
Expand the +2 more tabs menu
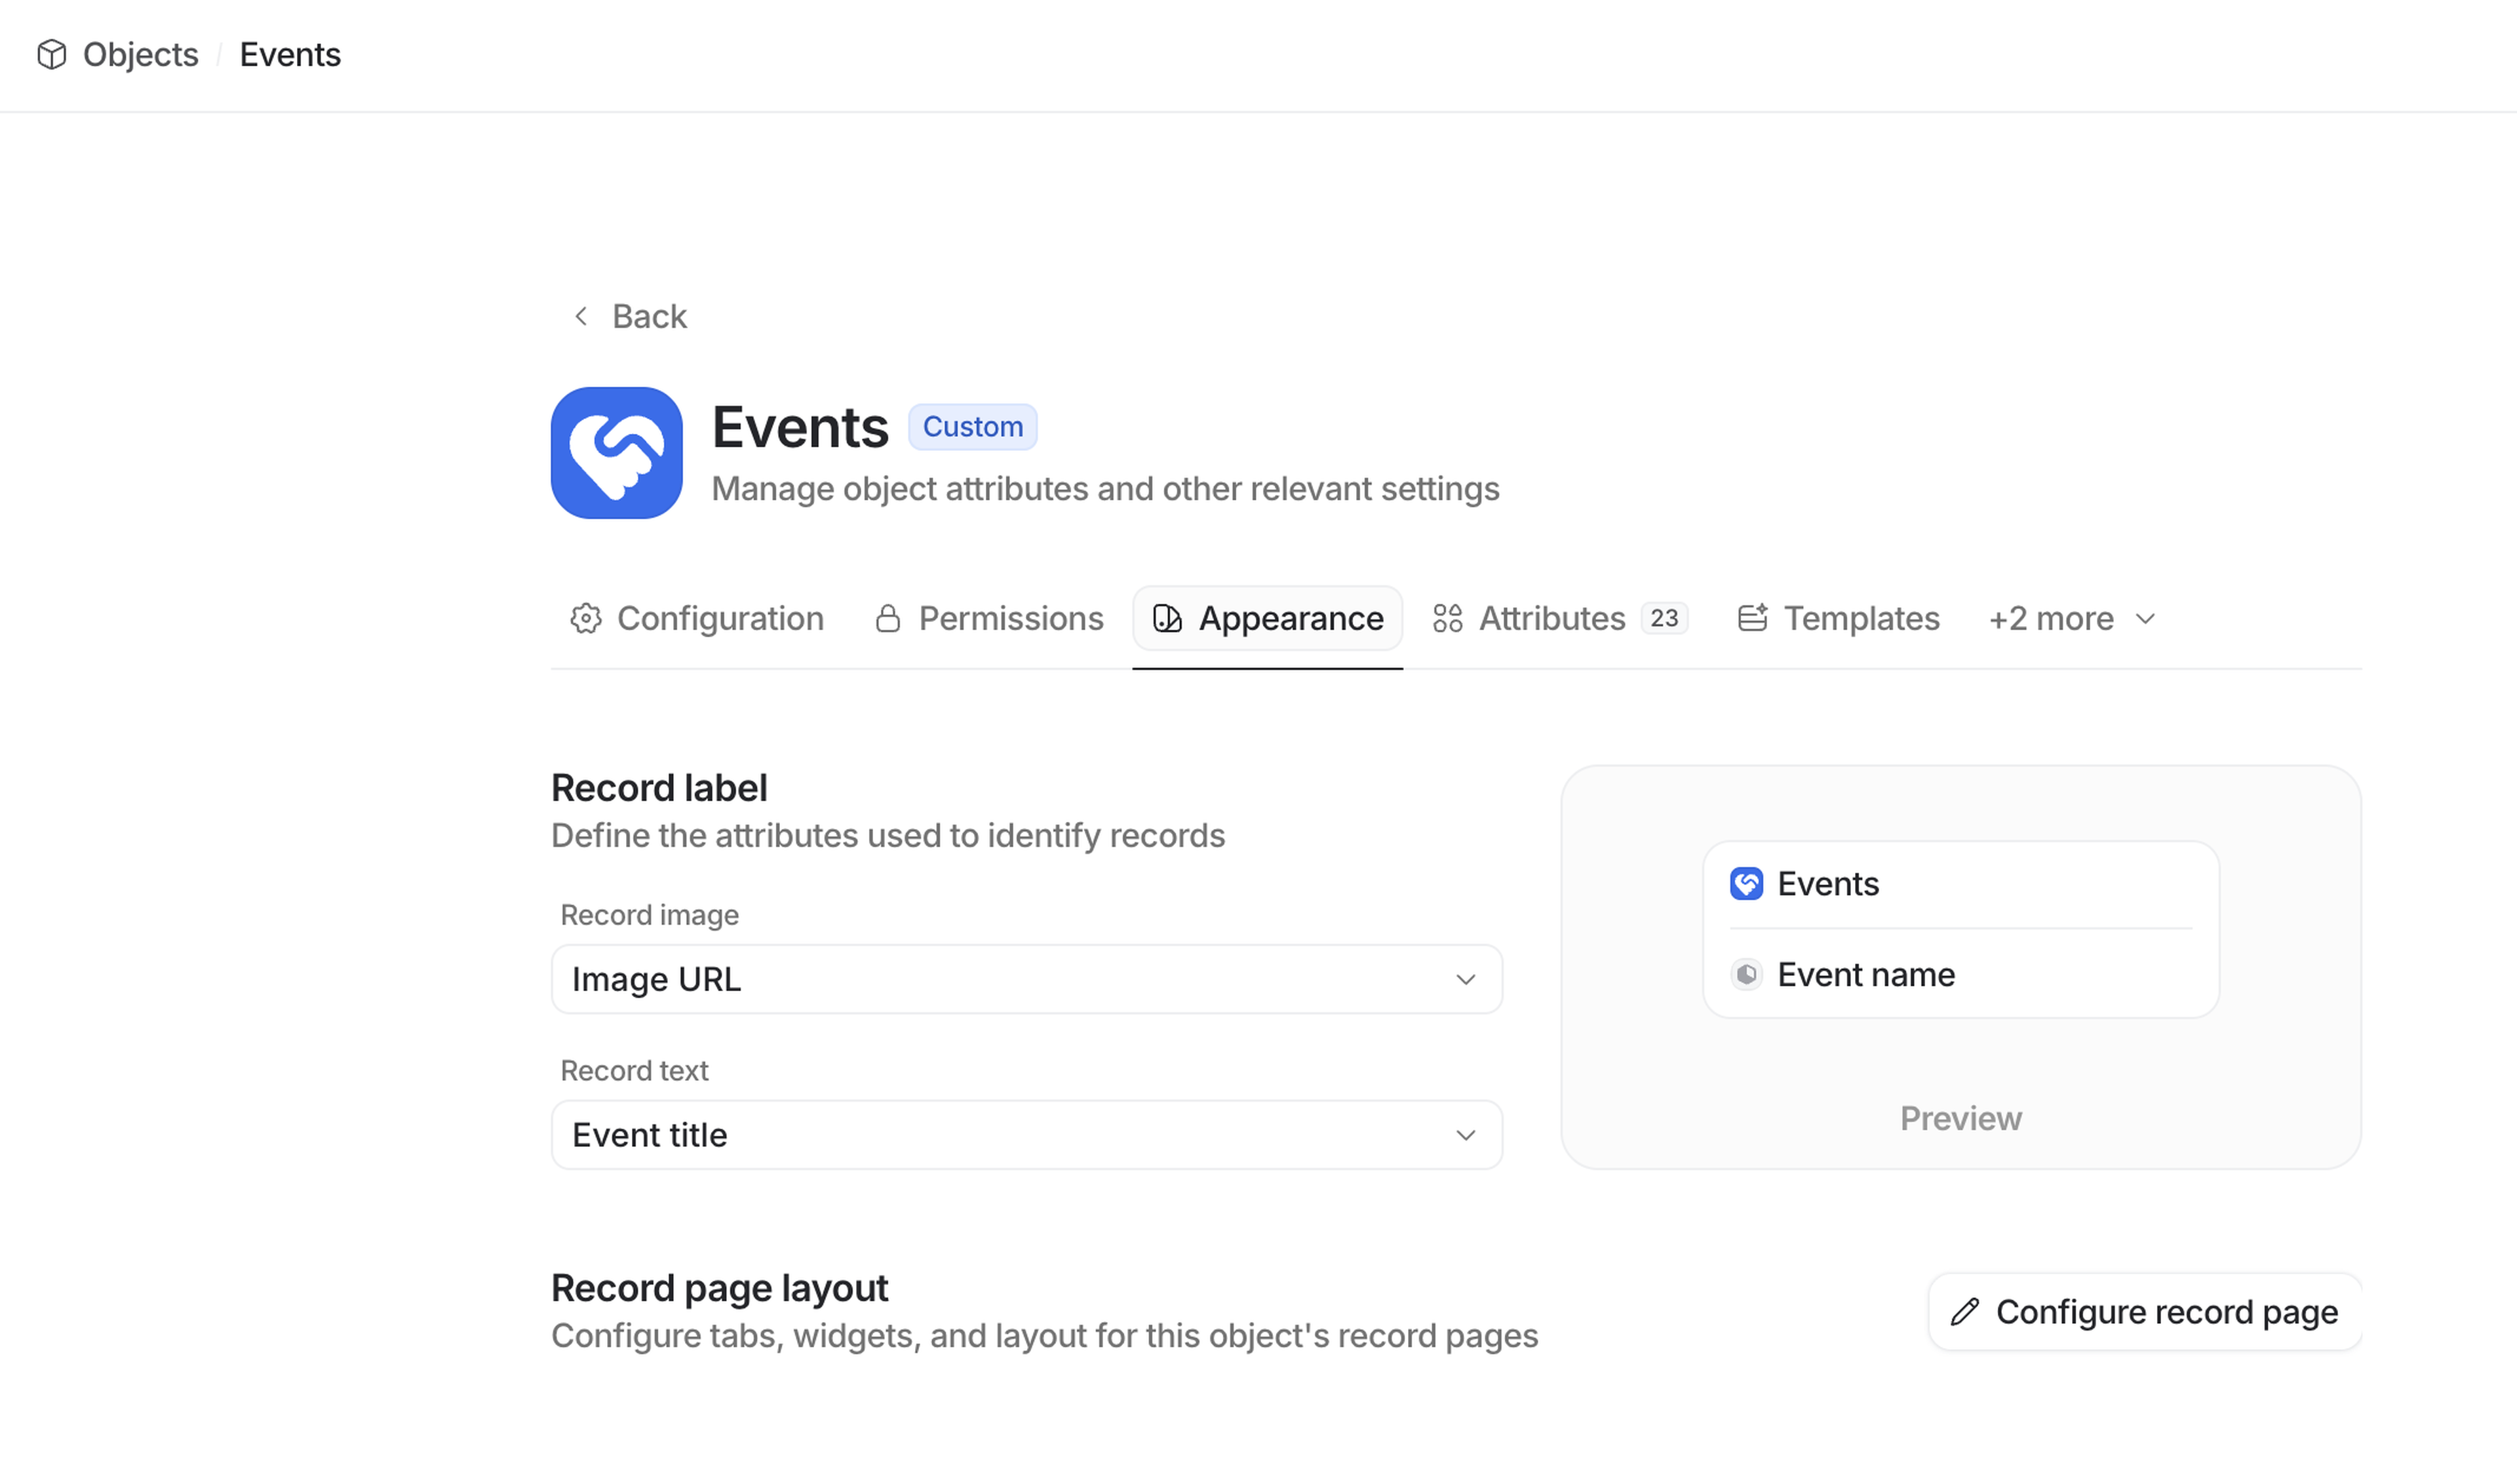click(2070, 618)
